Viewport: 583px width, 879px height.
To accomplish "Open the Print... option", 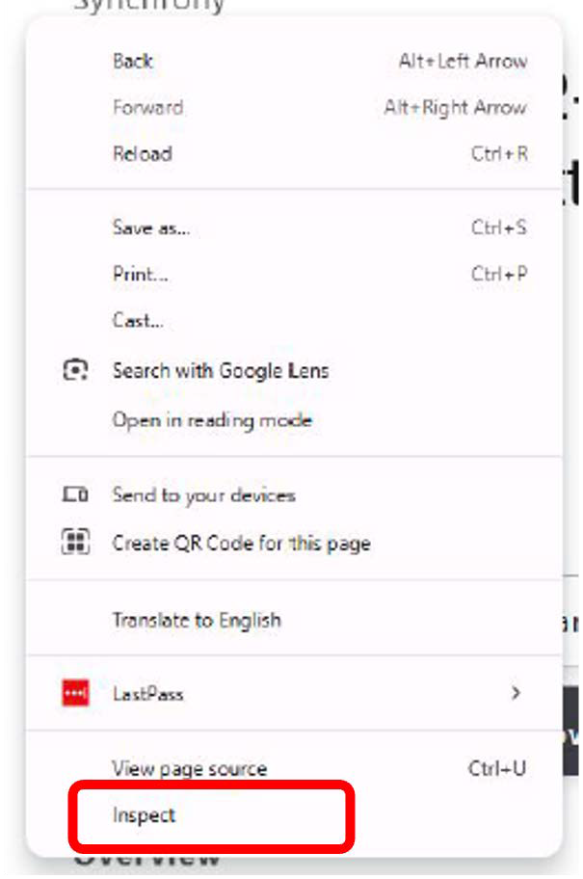I will [x=141, y=275].
